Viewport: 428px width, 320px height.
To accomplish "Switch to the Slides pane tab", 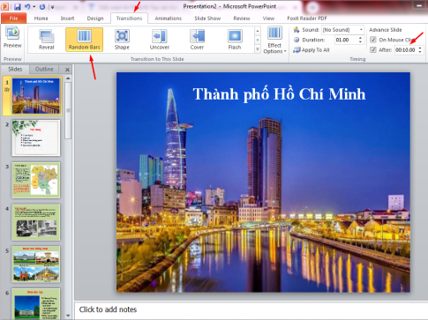I will 15,70.
